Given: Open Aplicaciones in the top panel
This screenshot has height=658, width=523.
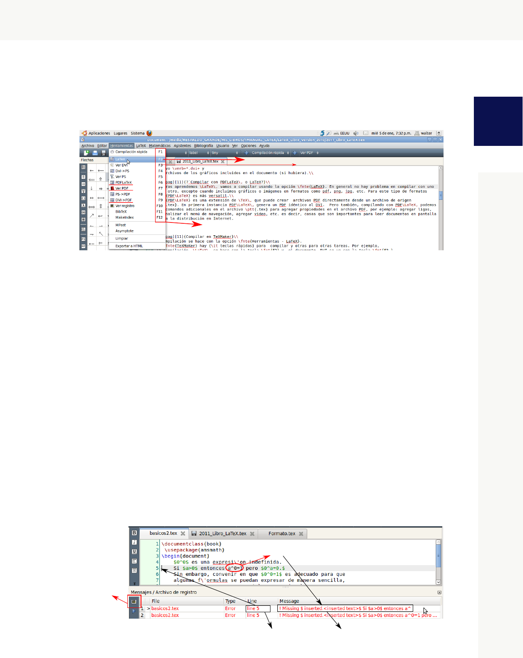Looking at the screenshot, I should point(99,133).
